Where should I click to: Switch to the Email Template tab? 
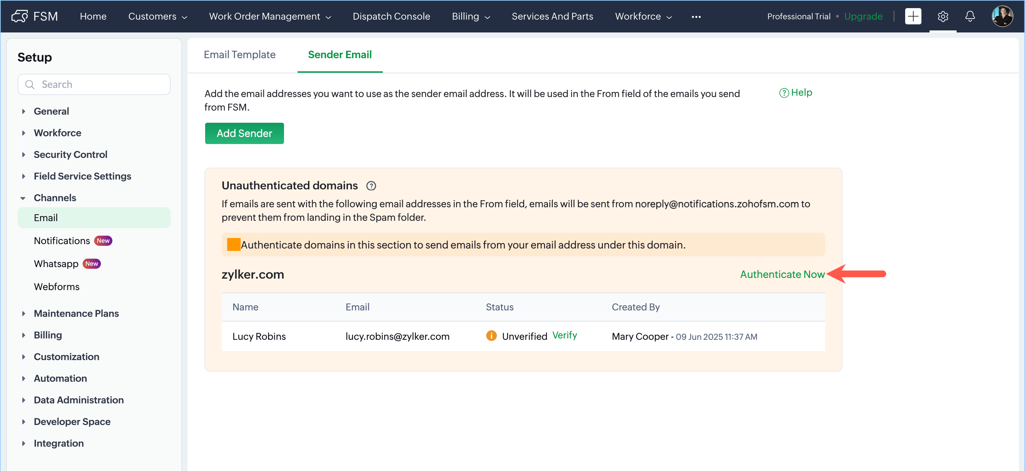[x=240, y=54]
